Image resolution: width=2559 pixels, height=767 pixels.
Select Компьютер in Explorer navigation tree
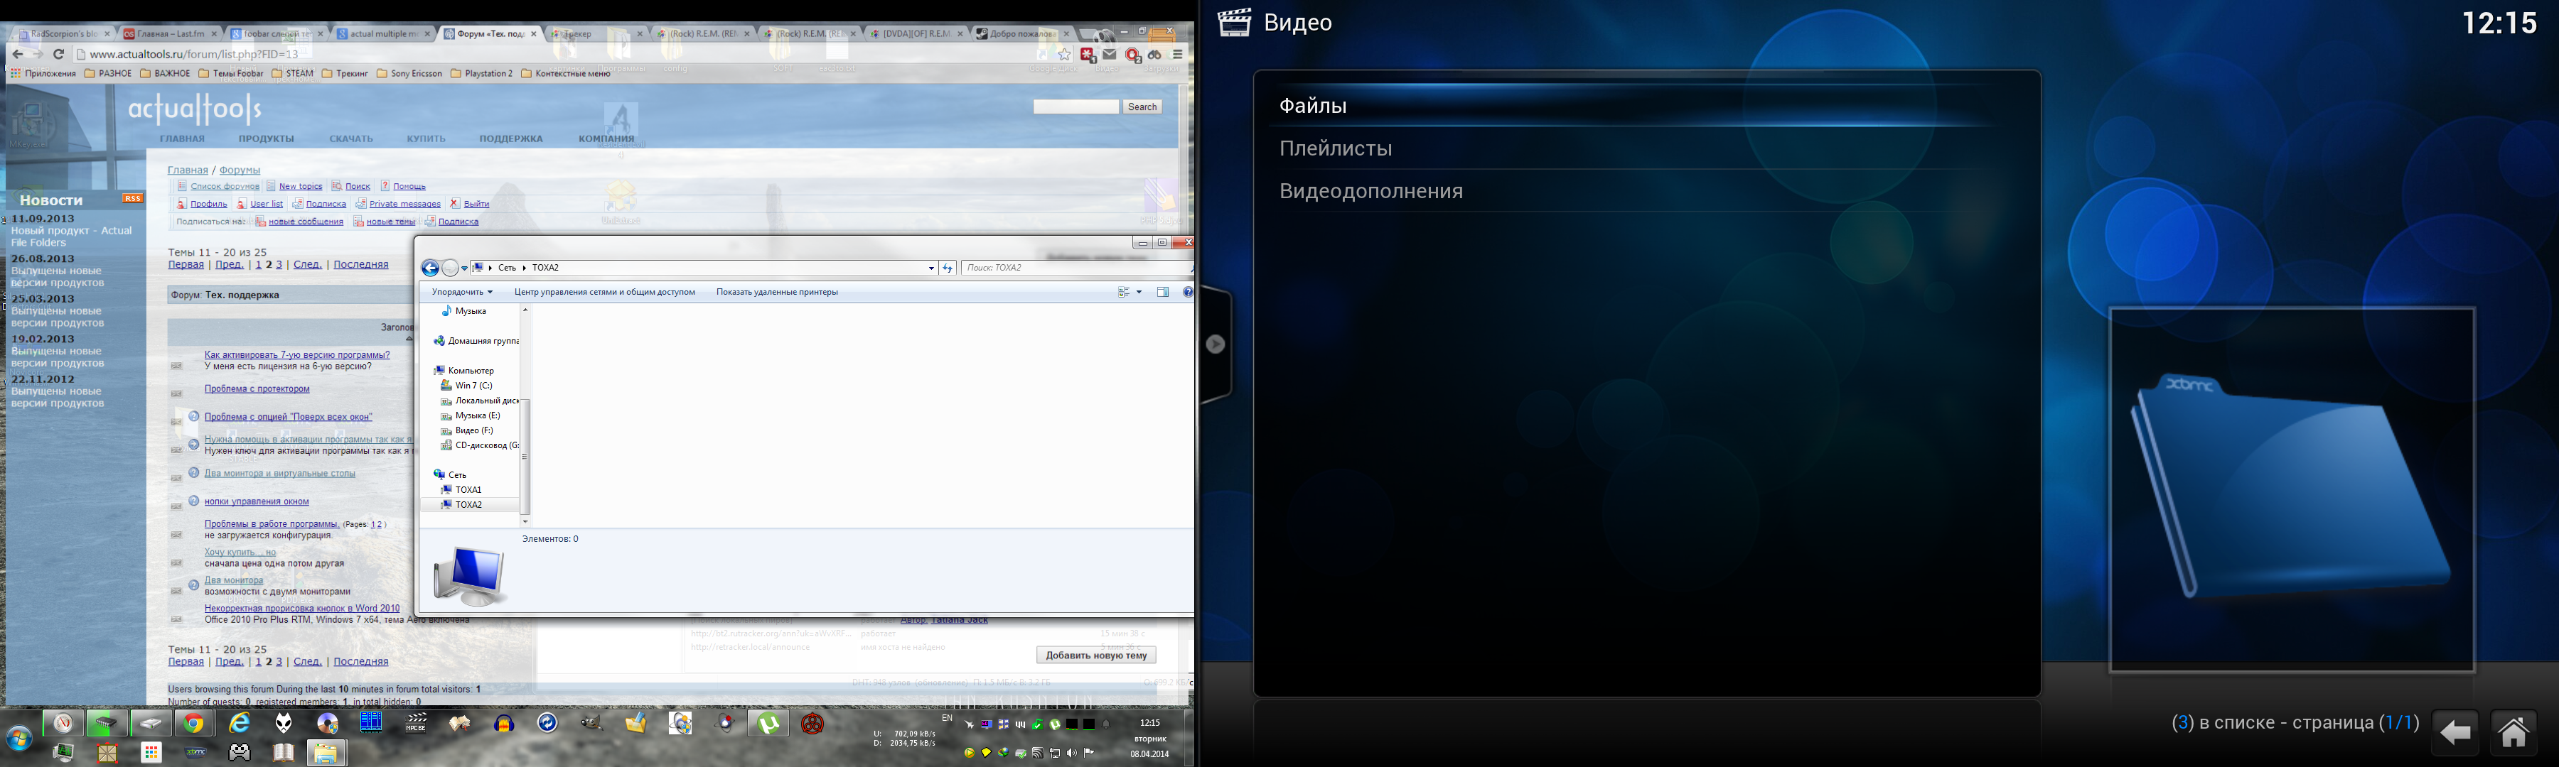pos(465,371)
